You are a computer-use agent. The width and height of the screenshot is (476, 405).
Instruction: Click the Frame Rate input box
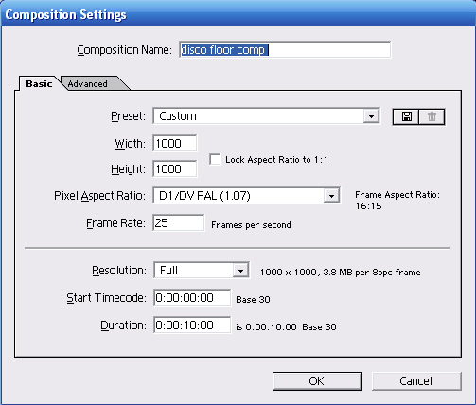[x=178, y=223]
